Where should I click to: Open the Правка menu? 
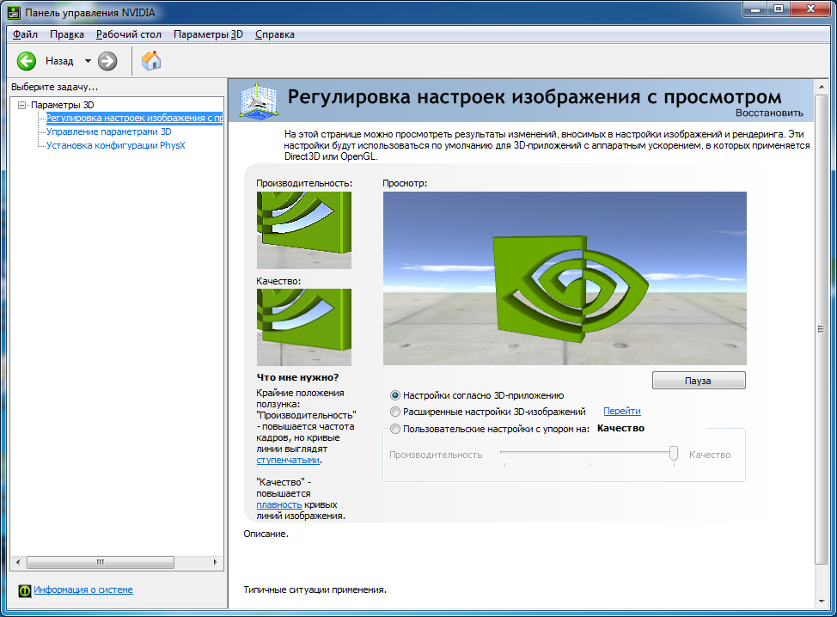coord(67,34)
